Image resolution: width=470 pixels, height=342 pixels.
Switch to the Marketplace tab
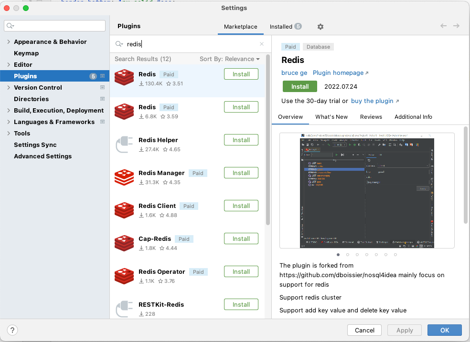point(240,27)
